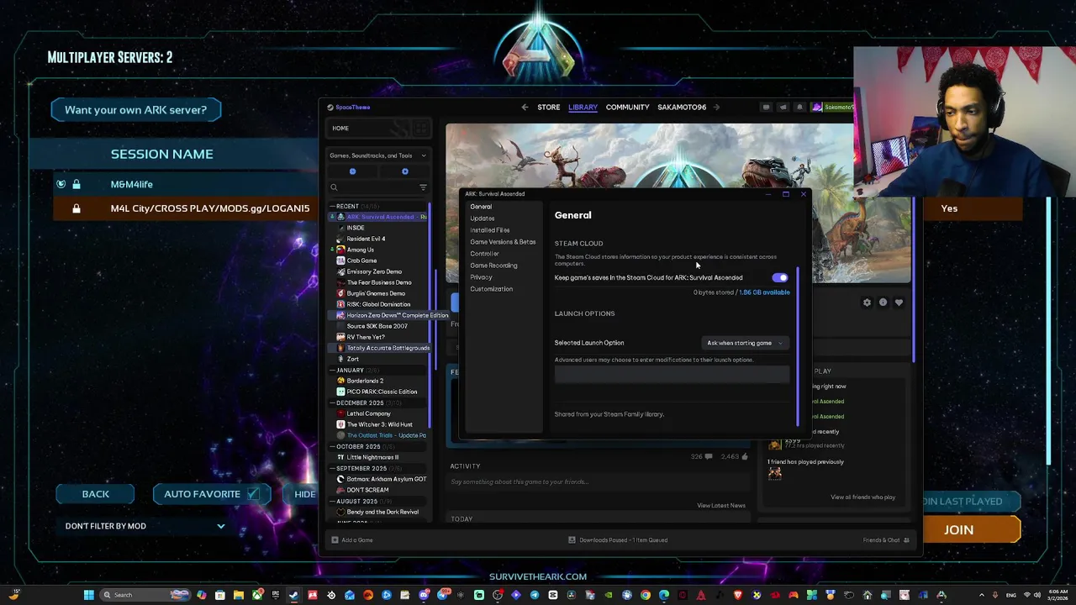
Task: Select Updates in properties sidebar
Action: 483,218
